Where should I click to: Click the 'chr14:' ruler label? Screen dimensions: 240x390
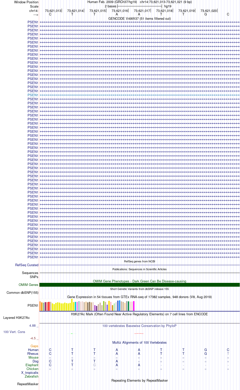pyautogui.click(x=34, y=11)
